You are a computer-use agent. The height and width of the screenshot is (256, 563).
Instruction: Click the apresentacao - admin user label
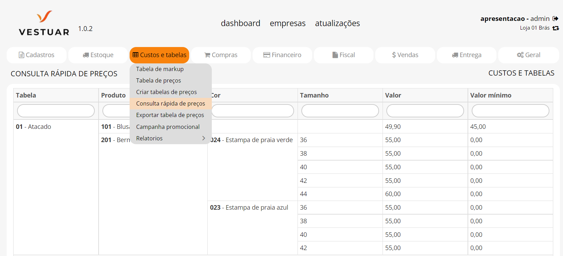click(x=515, y=18)
